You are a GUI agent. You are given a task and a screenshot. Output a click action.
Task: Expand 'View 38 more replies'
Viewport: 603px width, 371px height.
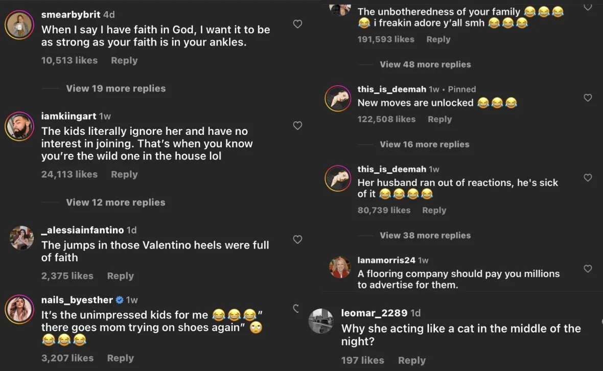coord(425,236)
